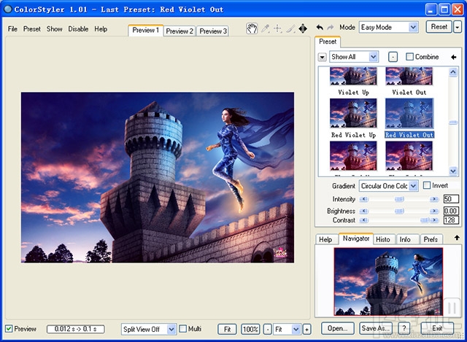Click the four-way move arrows icon
467x342 pixels.
pyautogui.click(x=303, y=28)
